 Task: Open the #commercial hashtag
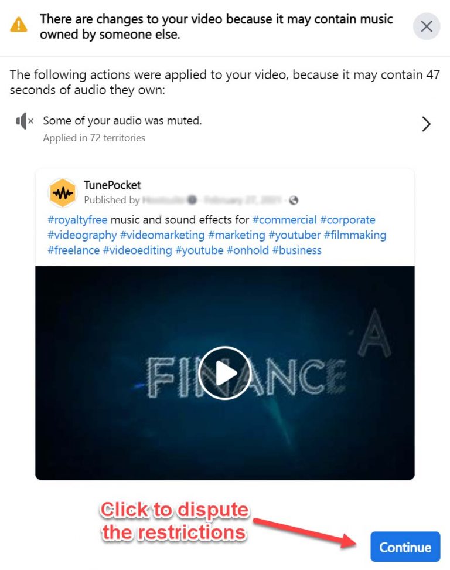(285, 220)
